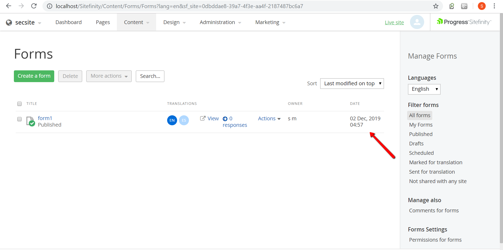Viewport: 503px width, 250px height.
Task: Open the Marketing menu dropdown
Action: (270, 22)
